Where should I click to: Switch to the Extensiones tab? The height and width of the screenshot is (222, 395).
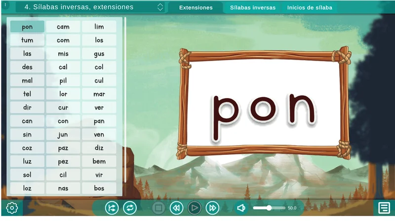coord(196,7)
